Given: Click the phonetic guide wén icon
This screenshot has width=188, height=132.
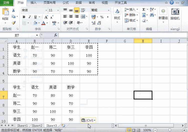Looking at the screenshot, I should coord(54,23).
